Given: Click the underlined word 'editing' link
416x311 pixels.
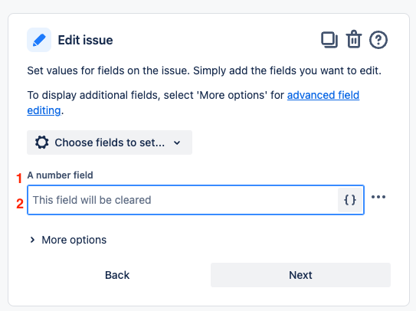Looking at the screenshot, I should [x=44, y=110].
